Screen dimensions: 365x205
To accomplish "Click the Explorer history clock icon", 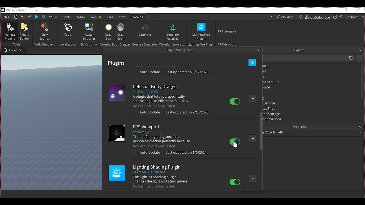I will click(x=351, y=58).
